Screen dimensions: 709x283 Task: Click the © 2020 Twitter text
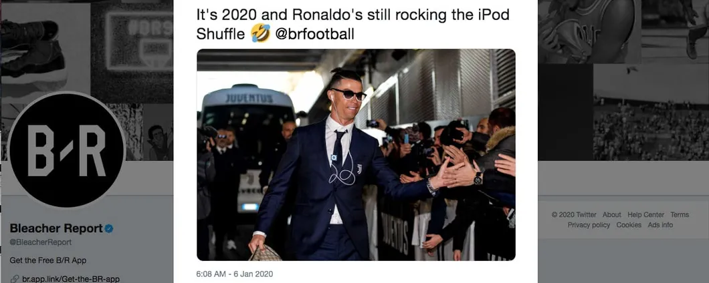pos(574,215)
